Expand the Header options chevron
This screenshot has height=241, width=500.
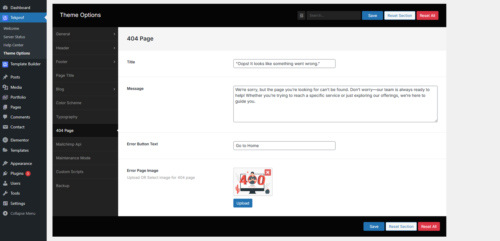coord(114,48)
